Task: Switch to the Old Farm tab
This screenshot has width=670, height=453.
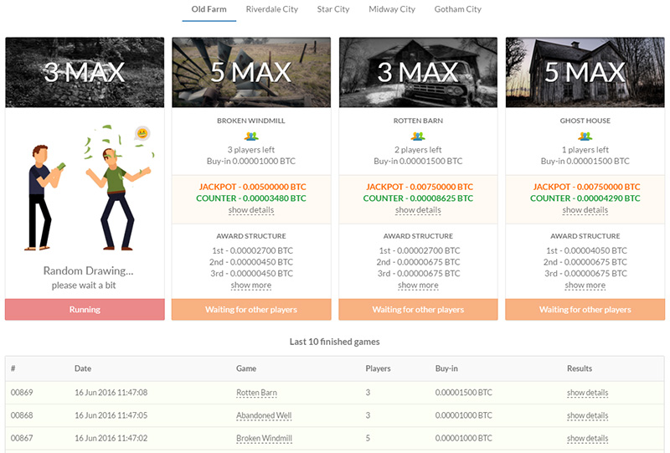Action: click(209, 9)
